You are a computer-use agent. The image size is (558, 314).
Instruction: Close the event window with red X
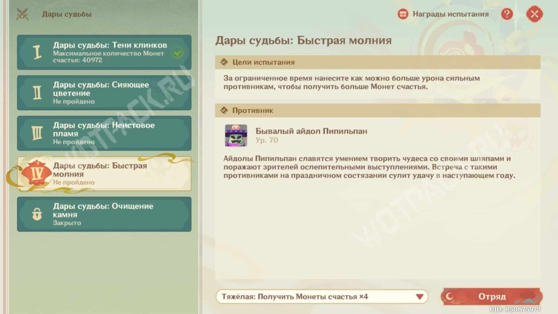pyautogui.click(x=534, y=14)
